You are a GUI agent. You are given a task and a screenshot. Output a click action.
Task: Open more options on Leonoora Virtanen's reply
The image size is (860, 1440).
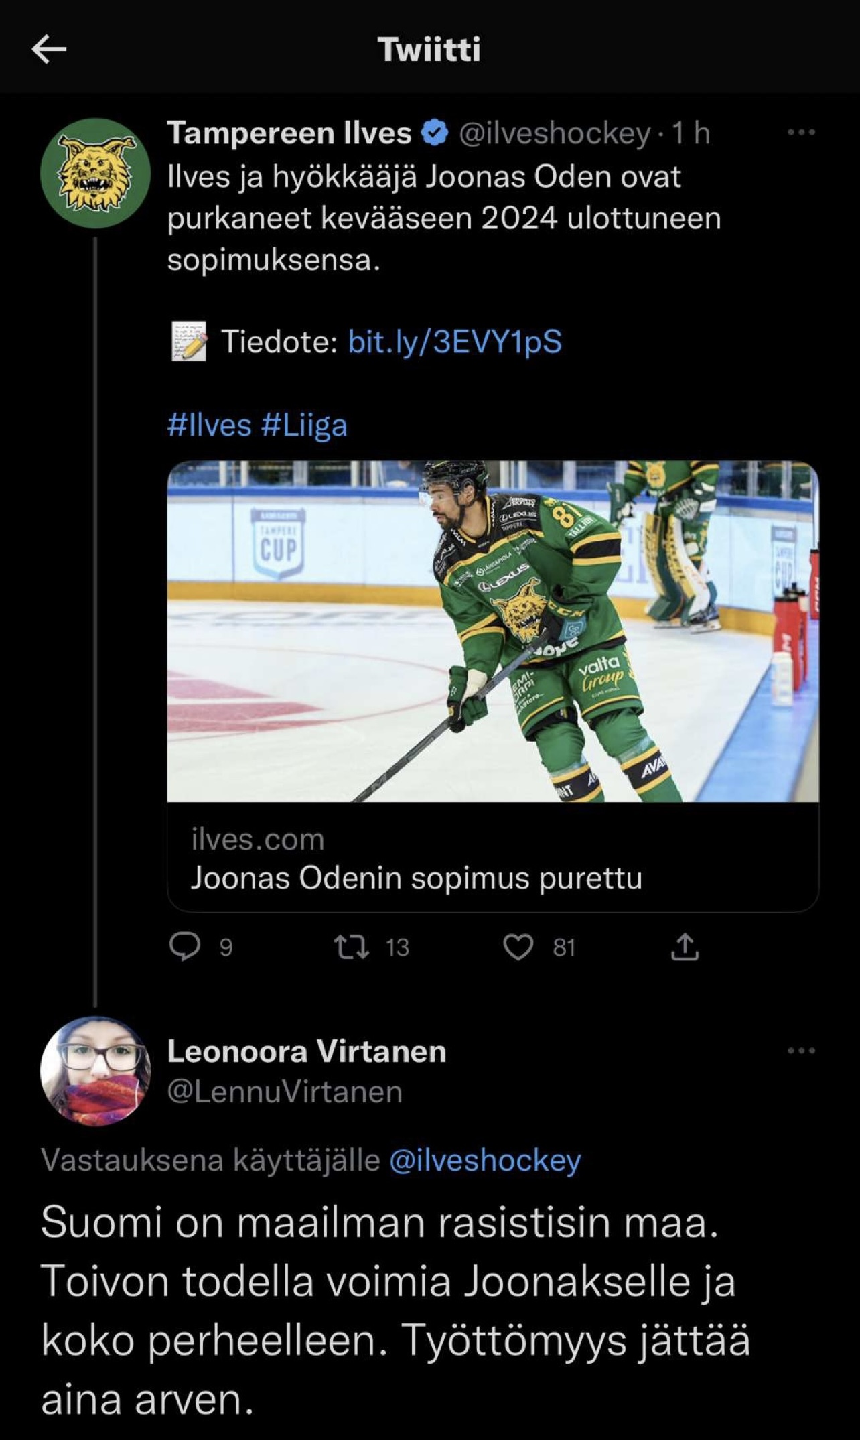801,1050
